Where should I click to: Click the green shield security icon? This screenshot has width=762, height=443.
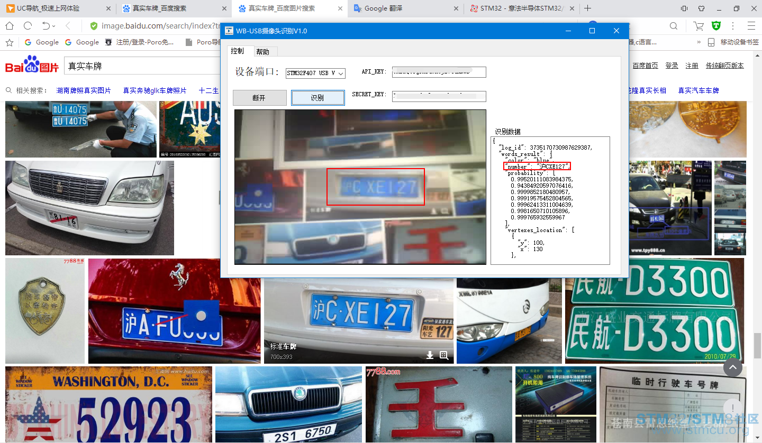(716, 26)
